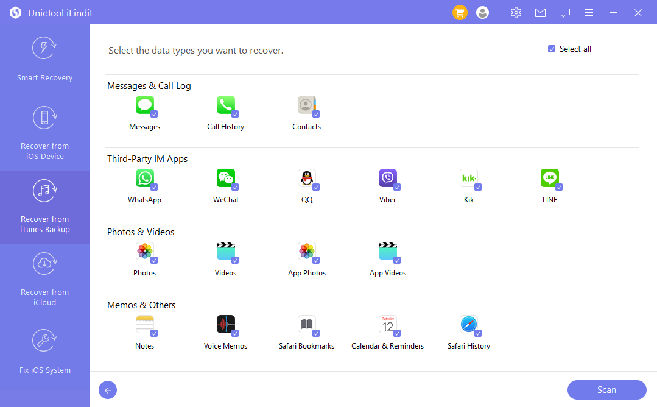This screenshot has width=657, height=407.
Task: Click the Notes icon
Action: (144, 324)
